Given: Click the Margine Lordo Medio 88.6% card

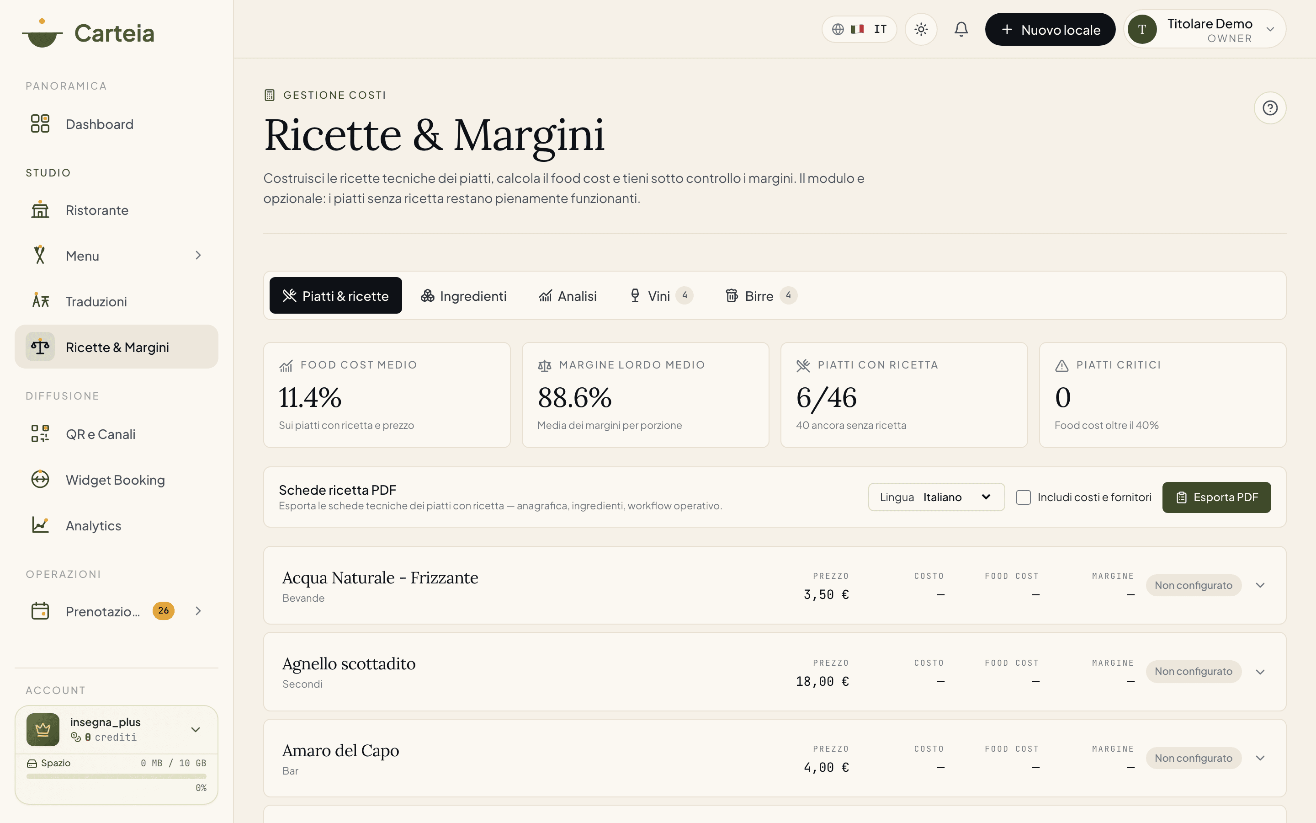Looking at the screenshot, I should click(646, 395).
